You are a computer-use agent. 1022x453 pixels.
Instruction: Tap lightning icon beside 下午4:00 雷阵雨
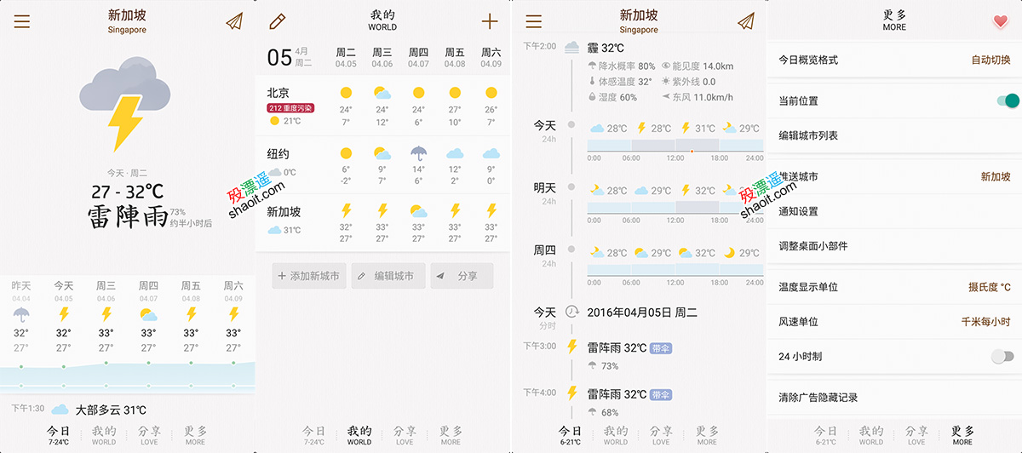pyautogui.click(x=572, y=394)
